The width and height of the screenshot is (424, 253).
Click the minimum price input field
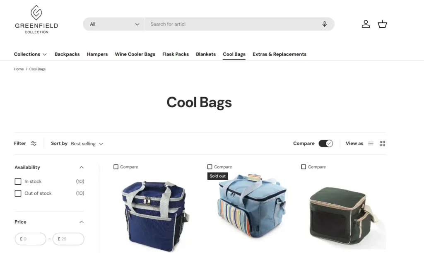click(x=31, y=239)
